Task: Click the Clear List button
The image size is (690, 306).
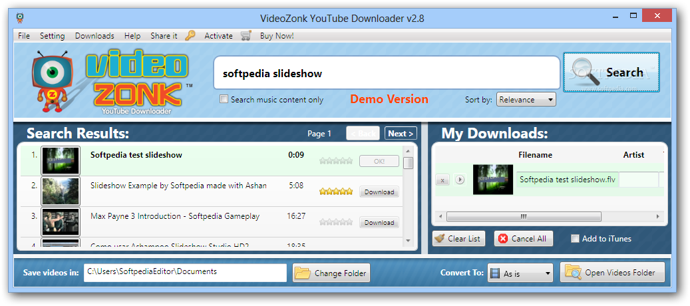Action: (x=458, y=239)
